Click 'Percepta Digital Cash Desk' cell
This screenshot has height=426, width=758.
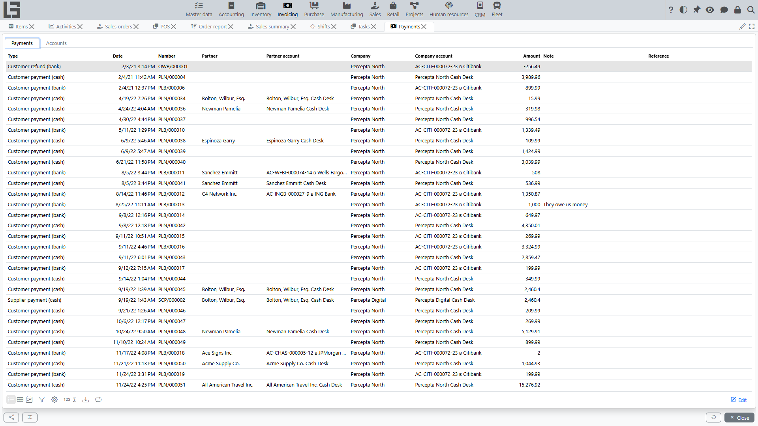(445, 300)
